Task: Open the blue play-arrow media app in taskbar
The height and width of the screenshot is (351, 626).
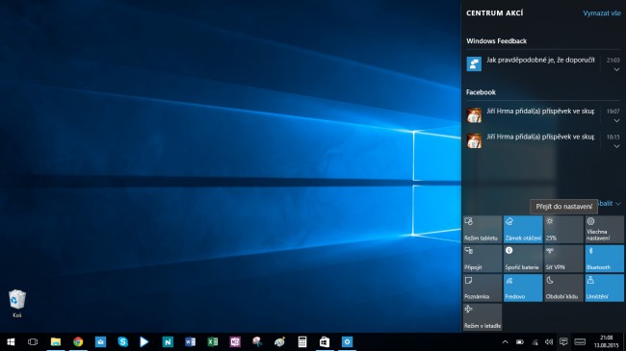Action: 144,341
